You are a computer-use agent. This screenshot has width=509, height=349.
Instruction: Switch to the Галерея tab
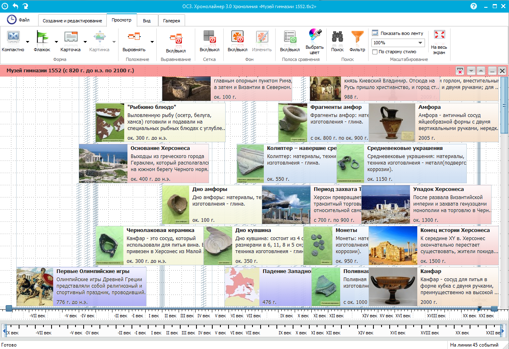(171, 21)
